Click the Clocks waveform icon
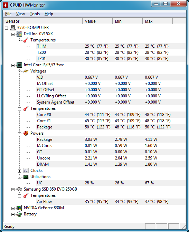This screenshot has height=232, width=189. click(x=26, y=171)
